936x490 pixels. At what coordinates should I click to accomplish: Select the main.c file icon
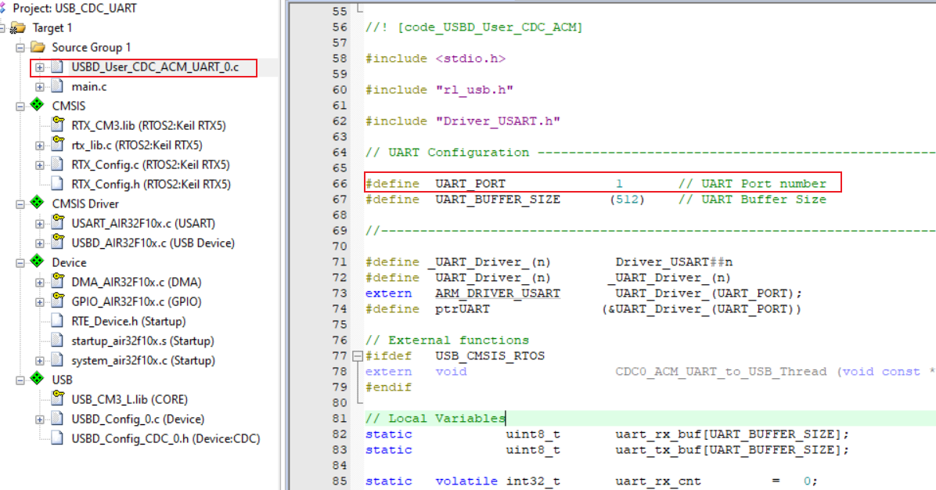click(x=57, y=87)
